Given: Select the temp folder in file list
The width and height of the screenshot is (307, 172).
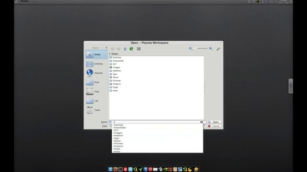Looking at the screenshot, I should (114, 91).
